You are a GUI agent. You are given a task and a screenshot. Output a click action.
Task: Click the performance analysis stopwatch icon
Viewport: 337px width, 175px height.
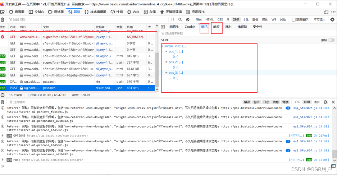click(3, 95)
